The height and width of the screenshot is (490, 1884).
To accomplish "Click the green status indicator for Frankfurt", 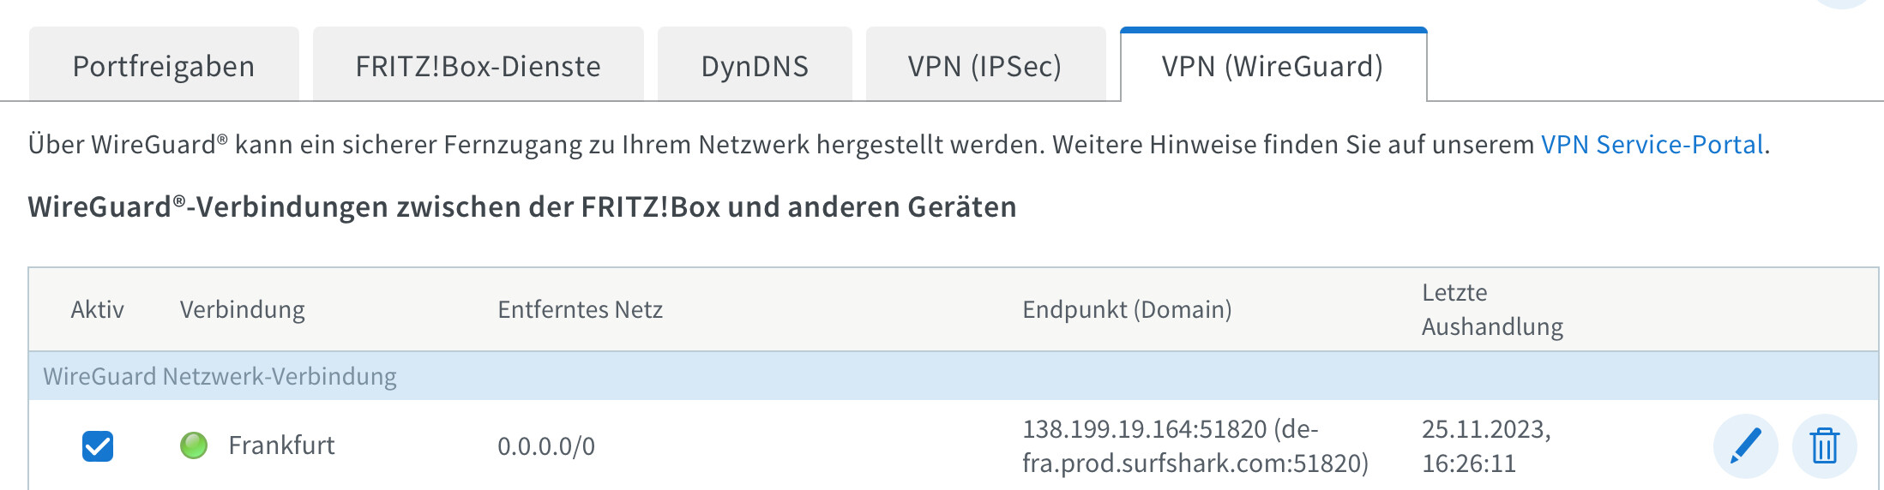I will (x=194, y=445).
